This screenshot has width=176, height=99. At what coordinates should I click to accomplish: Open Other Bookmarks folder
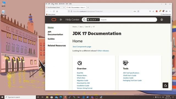[166, 14]
